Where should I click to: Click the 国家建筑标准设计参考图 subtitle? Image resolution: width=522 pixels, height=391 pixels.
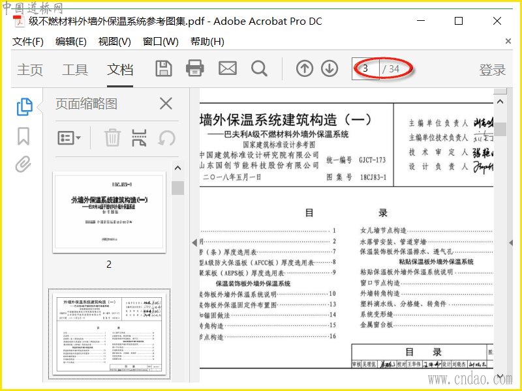pos(279,145)
